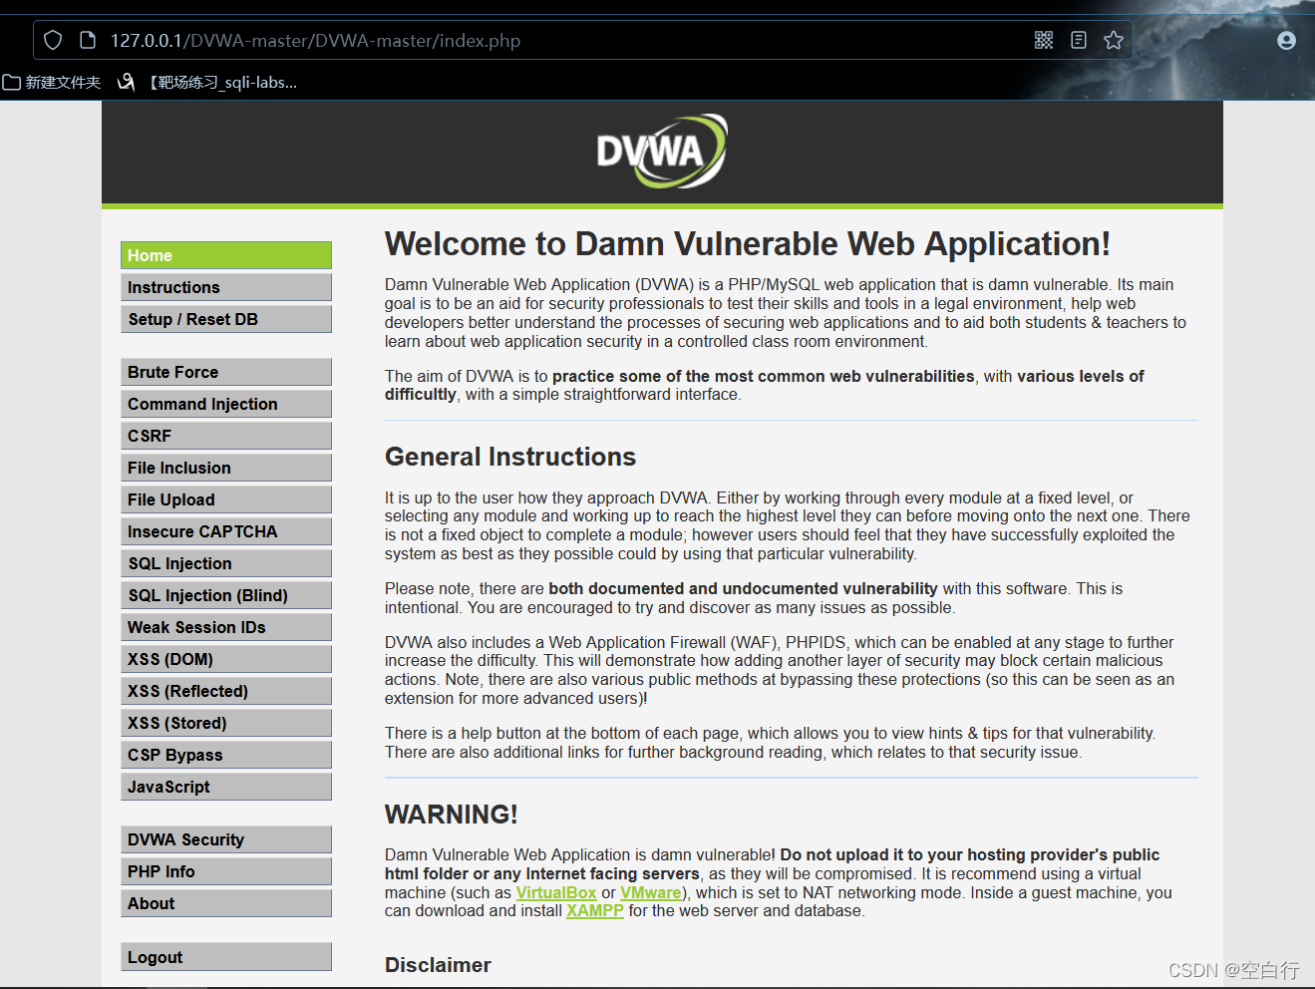Follow the VMware link
Screen dimensions: 1315x989
click(x=650, y=893)
